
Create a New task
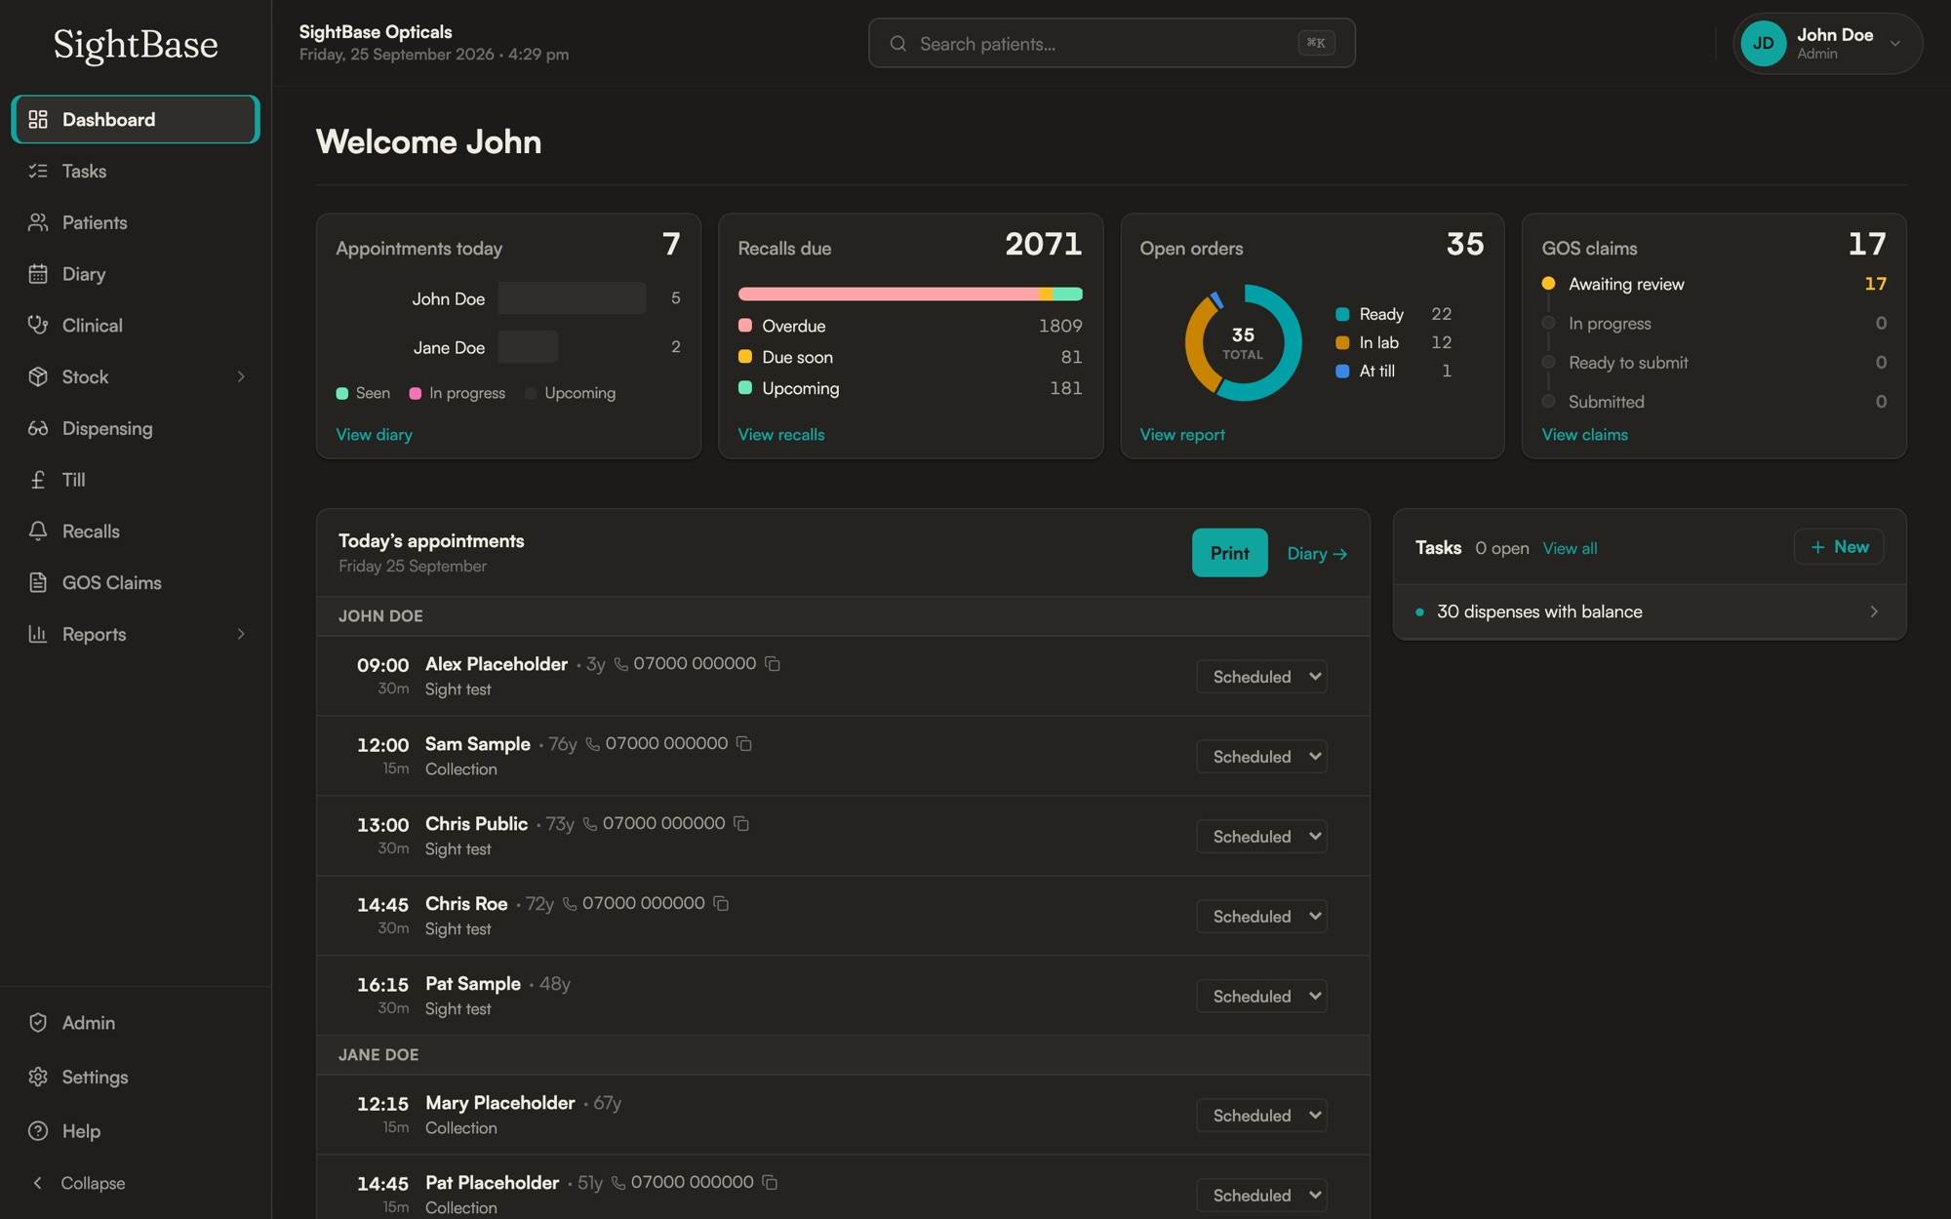[1838, 547]
